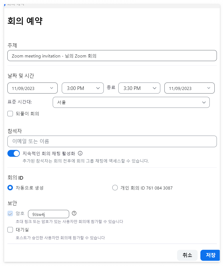
Task: Open the end date 11/09/2023 dropdown
Action: click(189, 88)
